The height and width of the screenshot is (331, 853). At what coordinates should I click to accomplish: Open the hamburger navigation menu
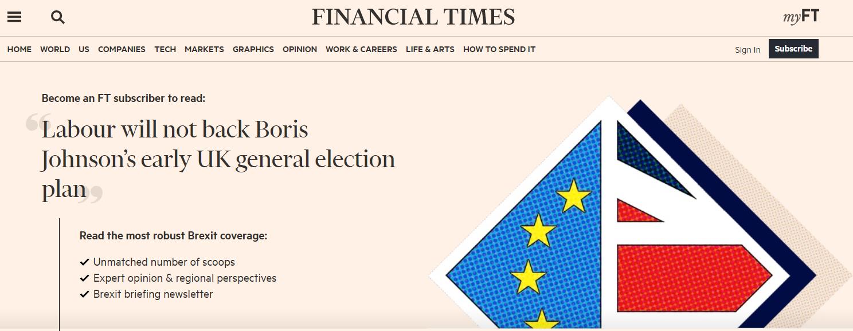pyautogui.click(x=14, y=17)
